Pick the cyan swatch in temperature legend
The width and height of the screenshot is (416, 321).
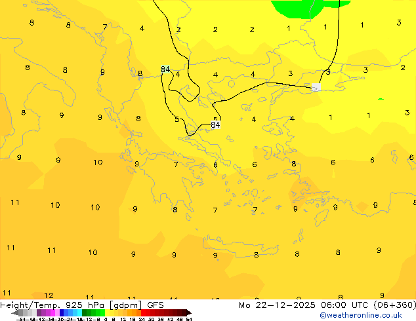coord(79,312)
